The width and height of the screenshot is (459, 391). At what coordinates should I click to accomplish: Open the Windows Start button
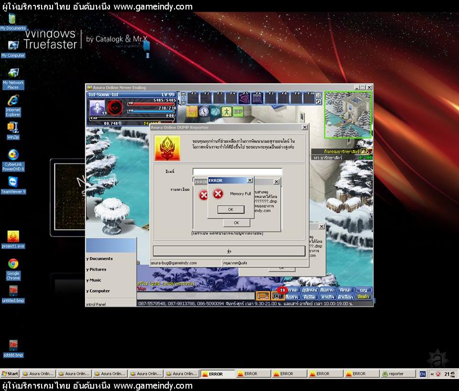pos(10,373)
